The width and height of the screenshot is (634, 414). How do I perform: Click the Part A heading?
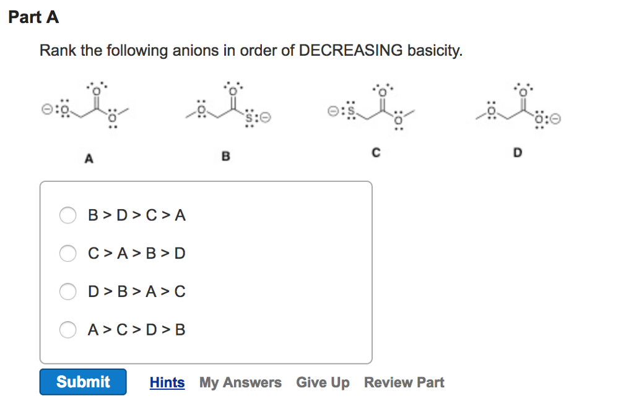click(32, 17)
